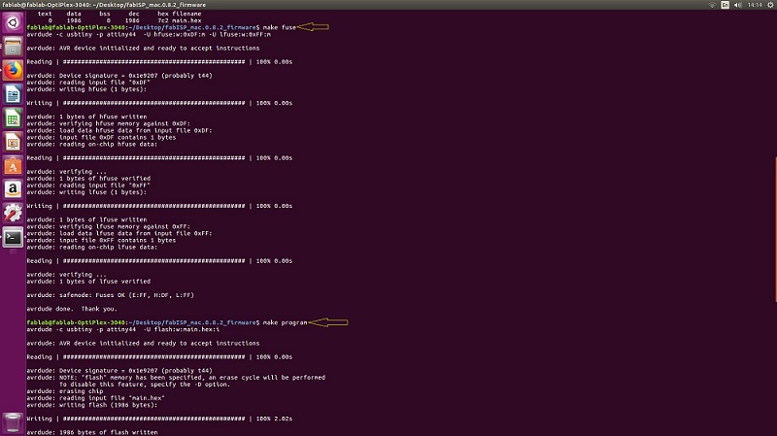Click '1 bytes of hfuse written' line
The width and height of the screenshot is (777, 436).
(86, 117)
